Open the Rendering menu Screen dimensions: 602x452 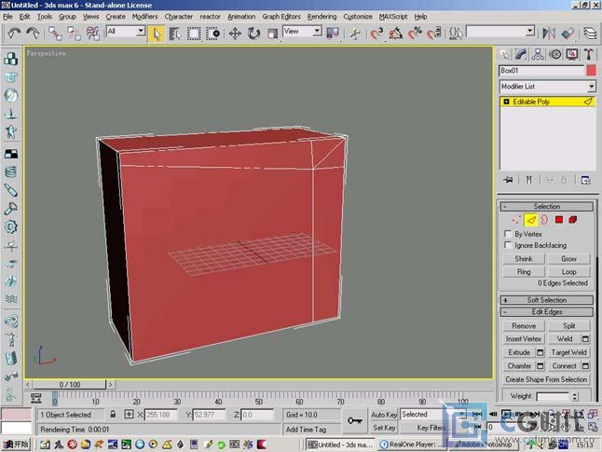pos(322,17)
